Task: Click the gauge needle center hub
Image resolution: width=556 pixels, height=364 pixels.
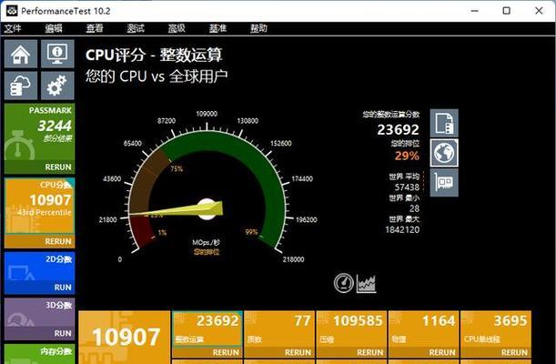Action: pos(207,209)
